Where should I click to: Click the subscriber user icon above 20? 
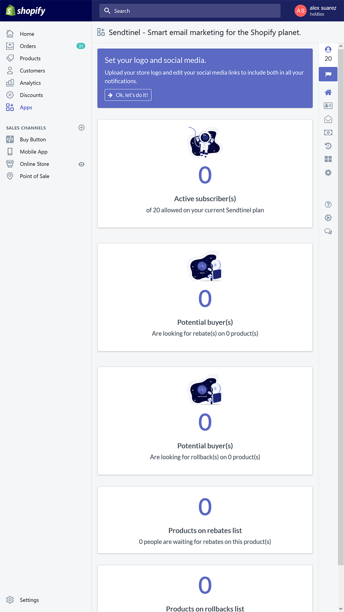(x=328, y=49)
